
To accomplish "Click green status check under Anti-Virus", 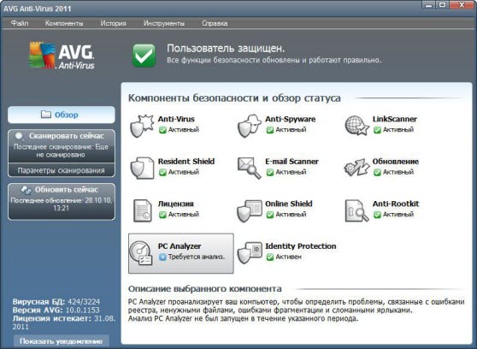I will (162, 130).
